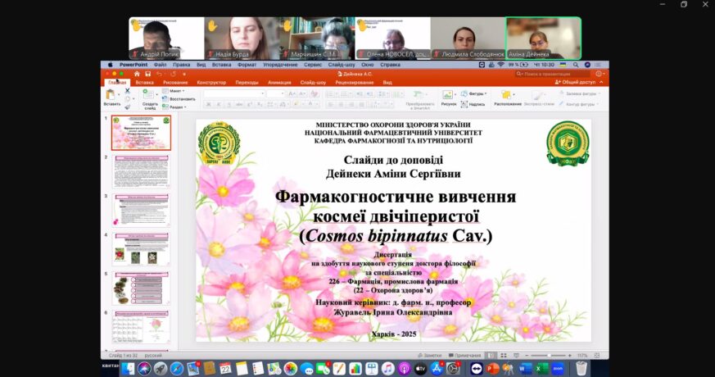Click the Создать слайд icon
Image resolution: width=715 pixels, height=377 pixels.
coord(150,95)
